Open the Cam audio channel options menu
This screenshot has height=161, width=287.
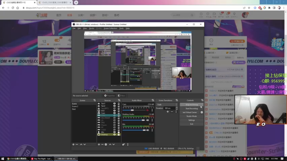(152, 110)
